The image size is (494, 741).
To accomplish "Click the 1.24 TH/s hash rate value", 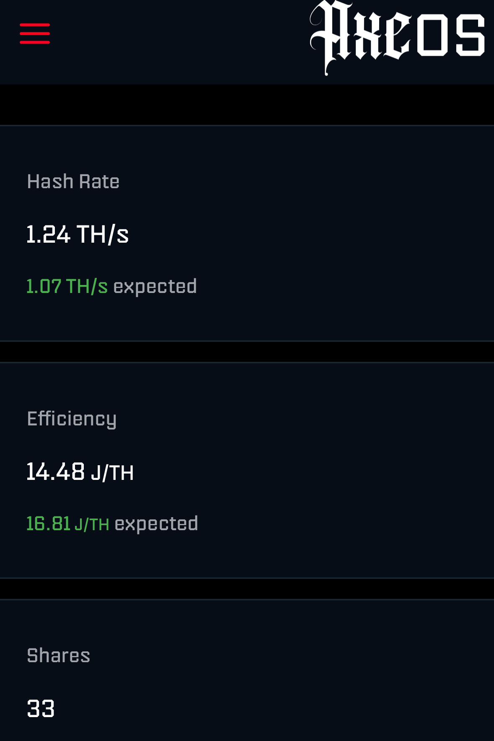I will 78,234.
